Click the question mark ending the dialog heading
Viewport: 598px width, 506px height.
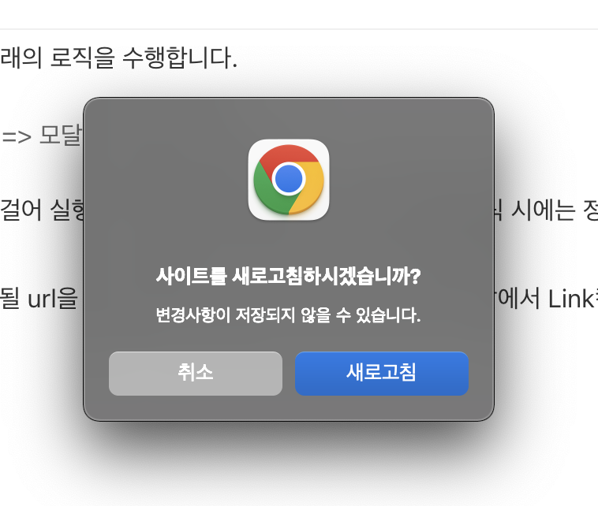tap(416, 276)
